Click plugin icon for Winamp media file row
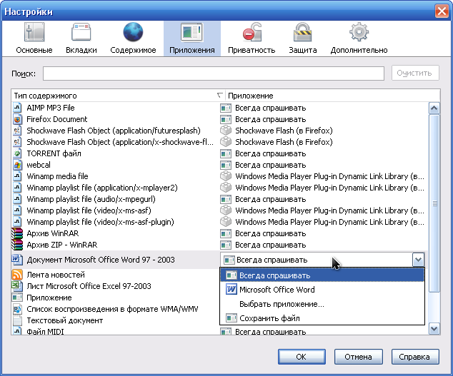Image resolution: width=453 pixels, height=376 pixels. coord(226,176)
